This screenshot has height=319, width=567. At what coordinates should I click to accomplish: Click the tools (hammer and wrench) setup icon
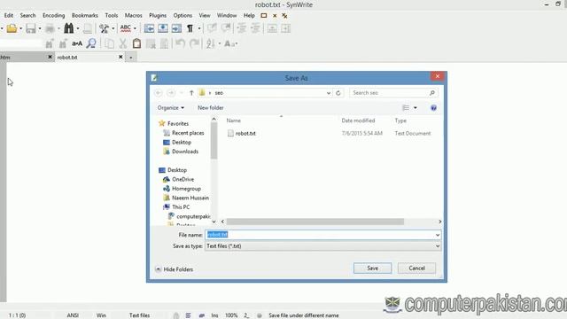point(105,28)
